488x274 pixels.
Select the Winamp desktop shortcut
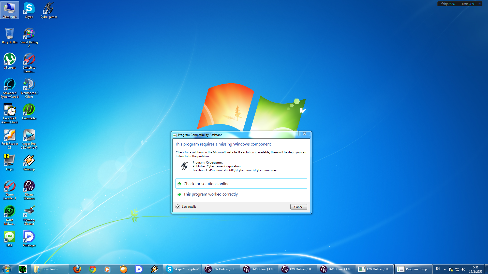29,163
